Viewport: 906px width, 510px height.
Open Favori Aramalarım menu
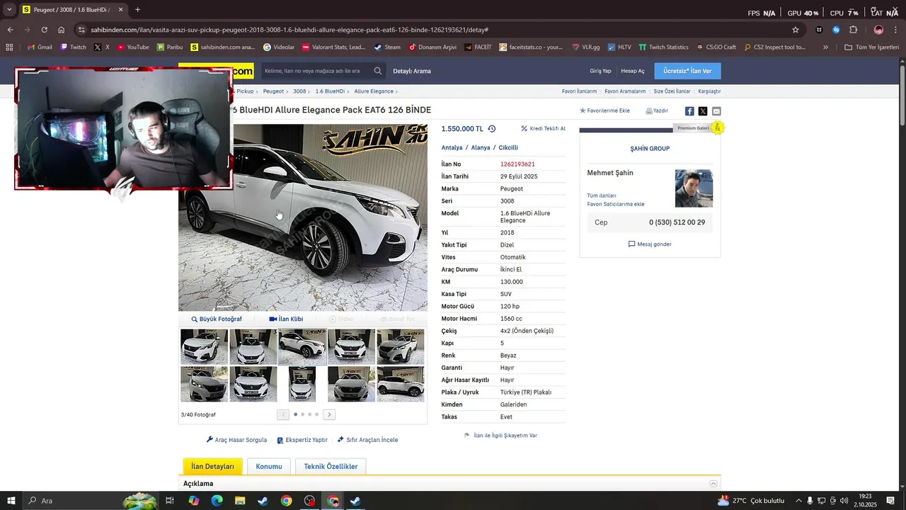point(625,91)
